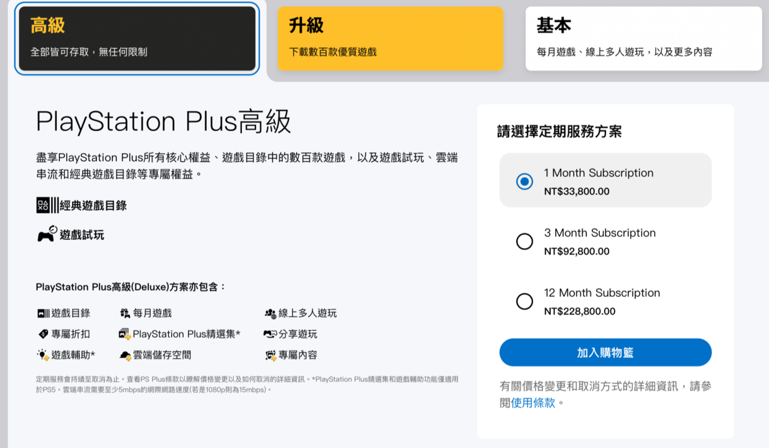Click the 分享遊玩 share play icon
The height and width of the screenshot is (448, 769).
click(270, 334)
